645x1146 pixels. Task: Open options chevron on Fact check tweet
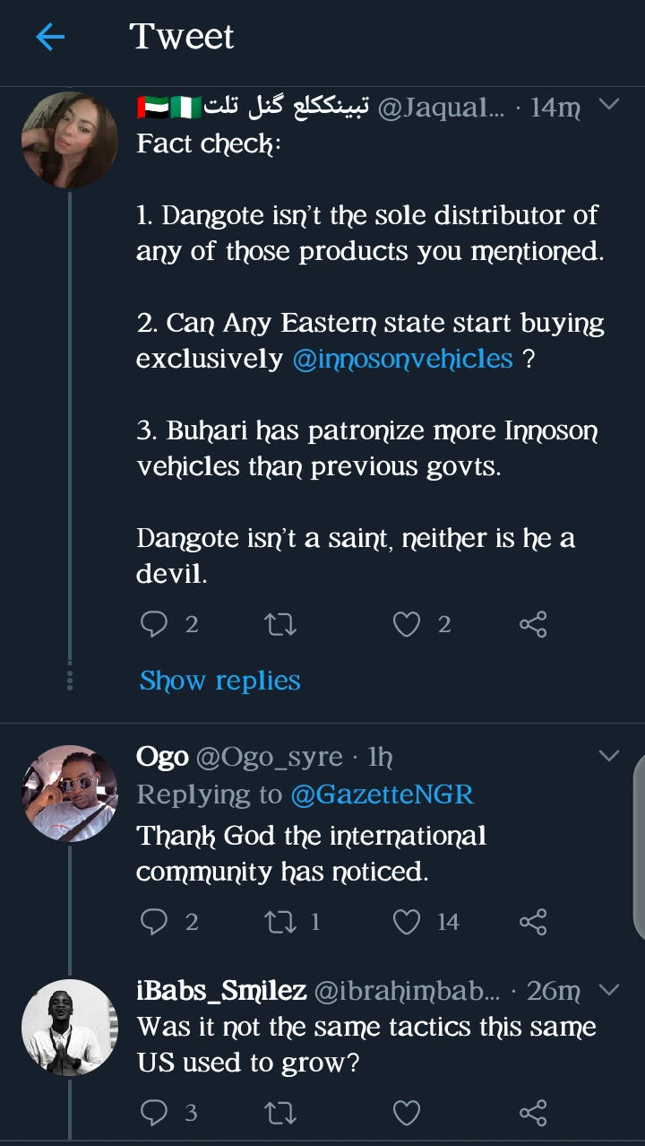pyautogui.click(x=609, y=105)
